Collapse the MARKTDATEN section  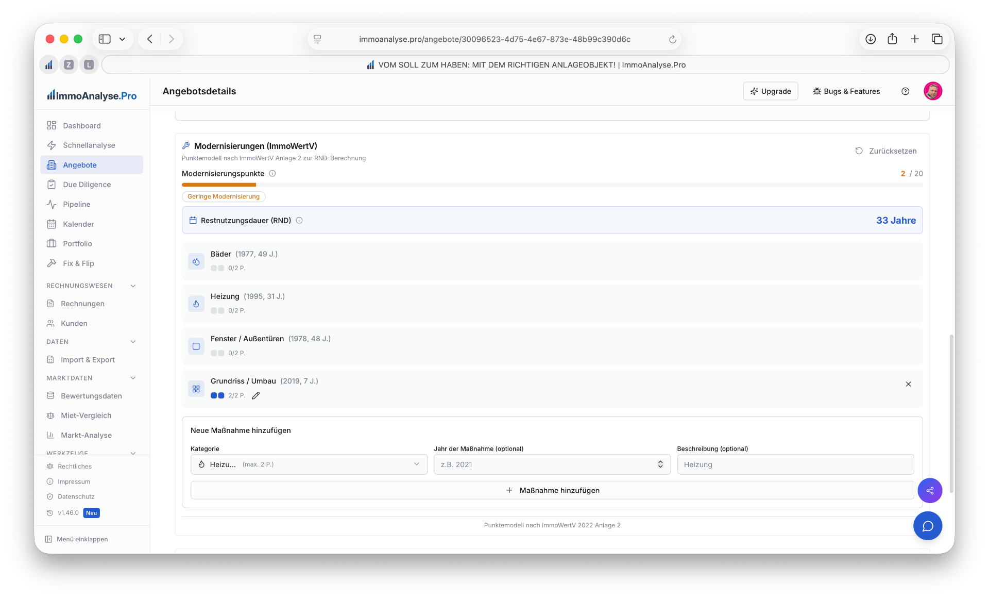tap(133, 378)
